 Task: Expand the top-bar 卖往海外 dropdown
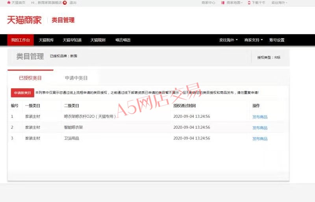pos(279,3)
